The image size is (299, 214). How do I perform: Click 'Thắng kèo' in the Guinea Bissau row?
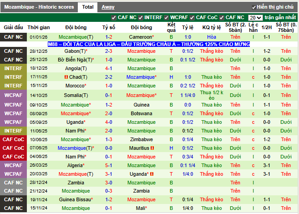[212, 199]
